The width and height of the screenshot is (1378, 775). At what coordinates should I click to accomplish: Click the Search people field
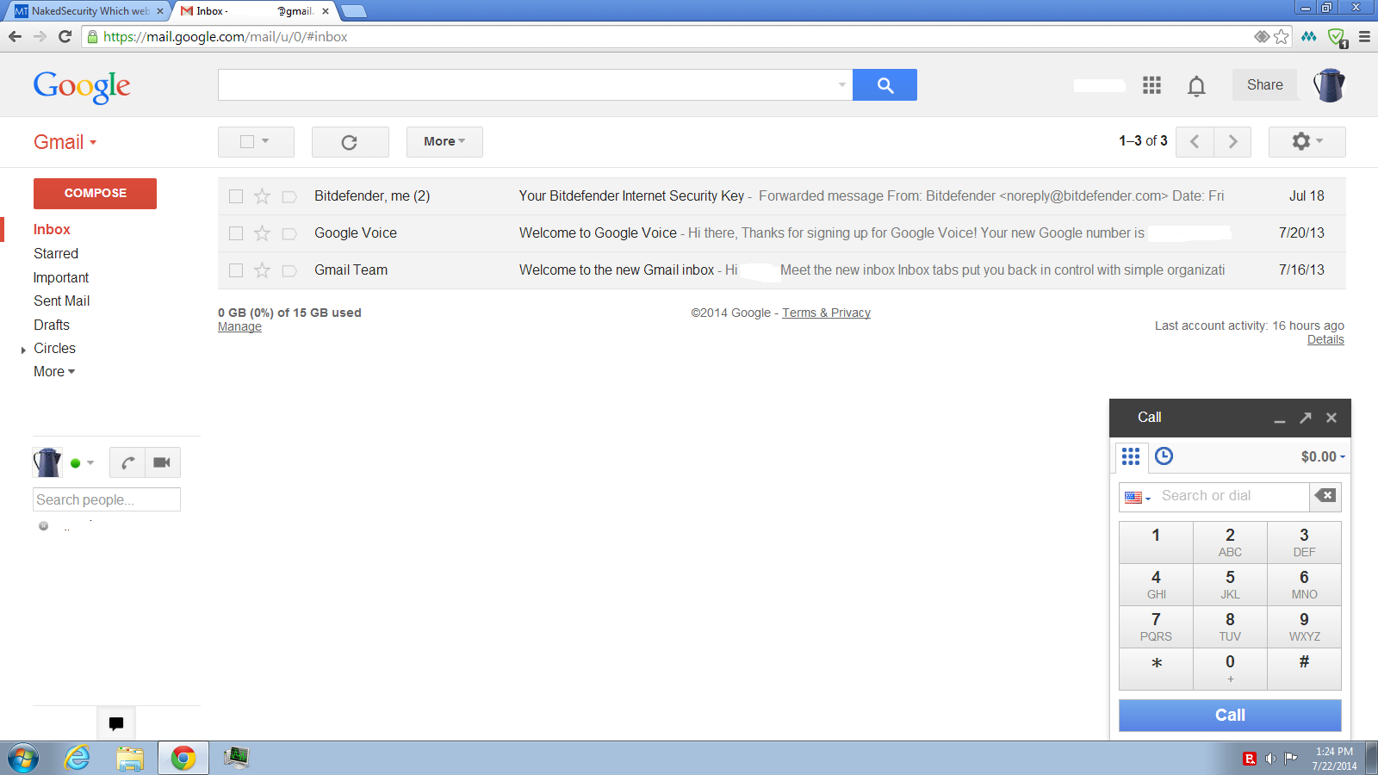(107, 499)
